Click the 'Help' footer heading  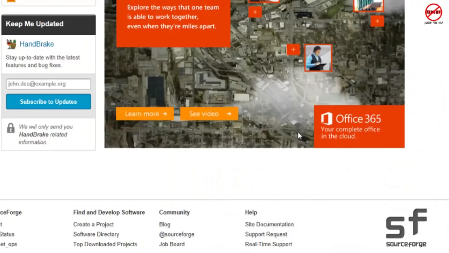(251, 212)
